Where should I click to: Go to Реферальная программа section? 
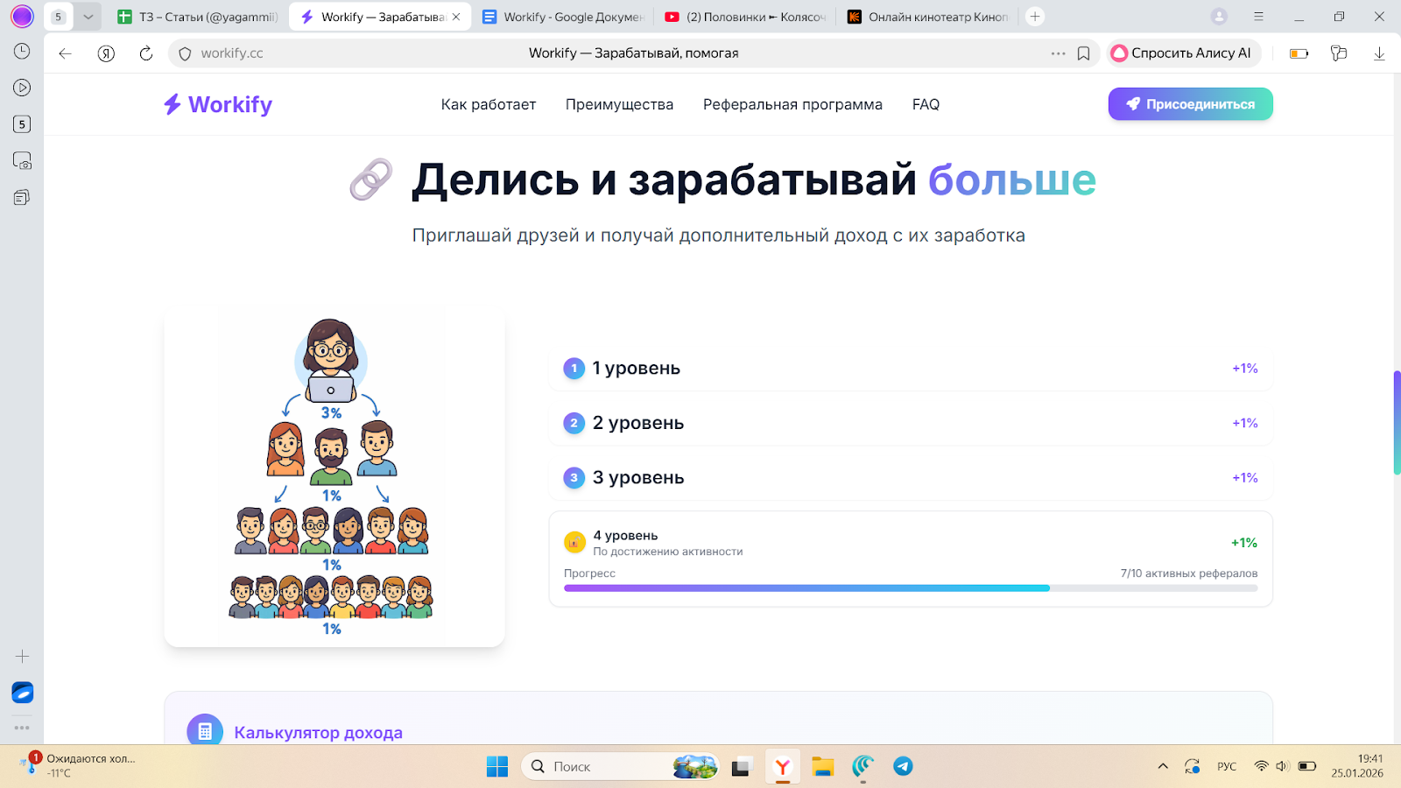tap(792, 104)
